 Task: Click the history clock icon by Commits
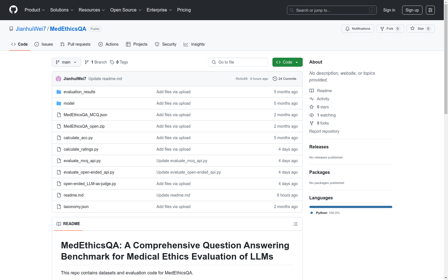(x=275, y=79)
